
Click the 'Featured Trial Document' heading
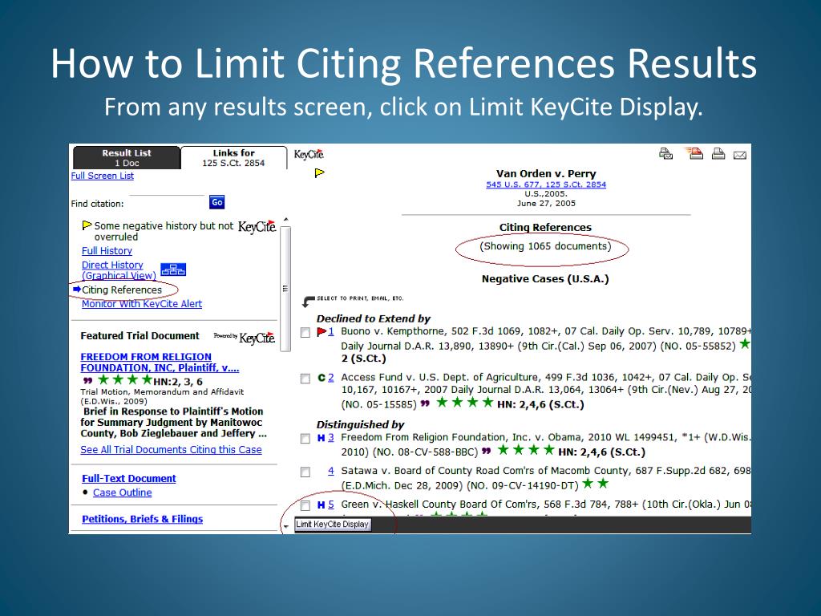(x=140, y=336)
